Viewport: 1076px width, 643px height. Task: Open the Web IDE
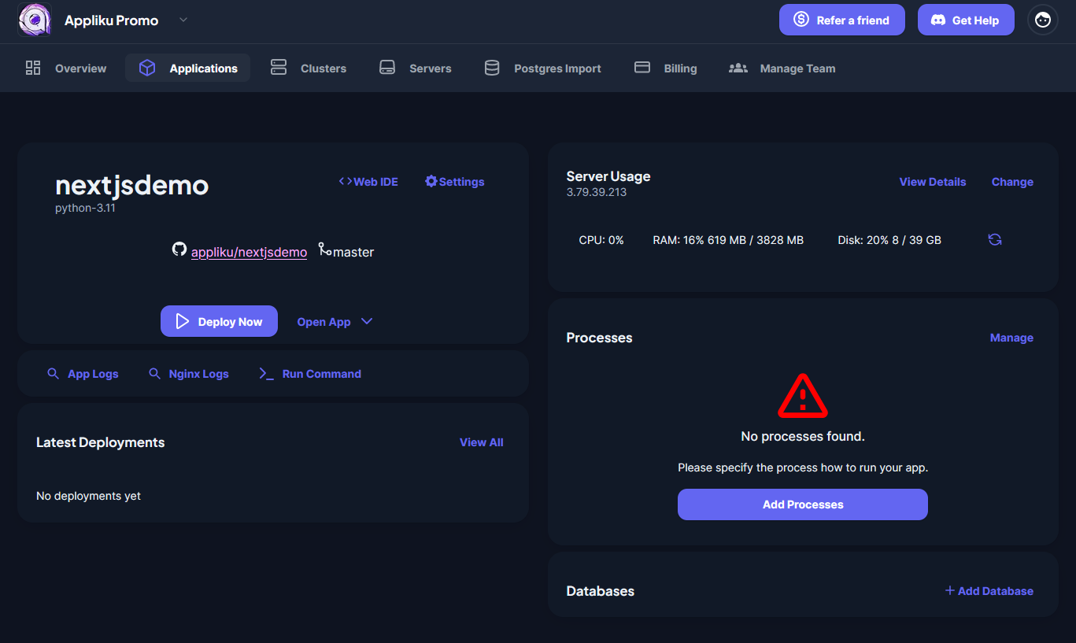click(x=368, y=182)
